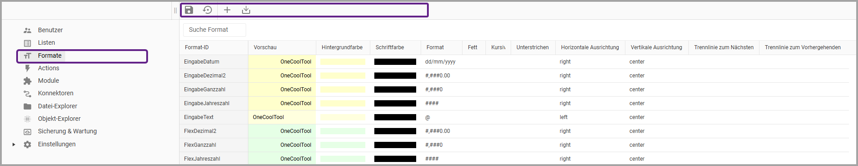
Task: Select the EingabeDatum format ID cell
Action: [x=214, y=62]
